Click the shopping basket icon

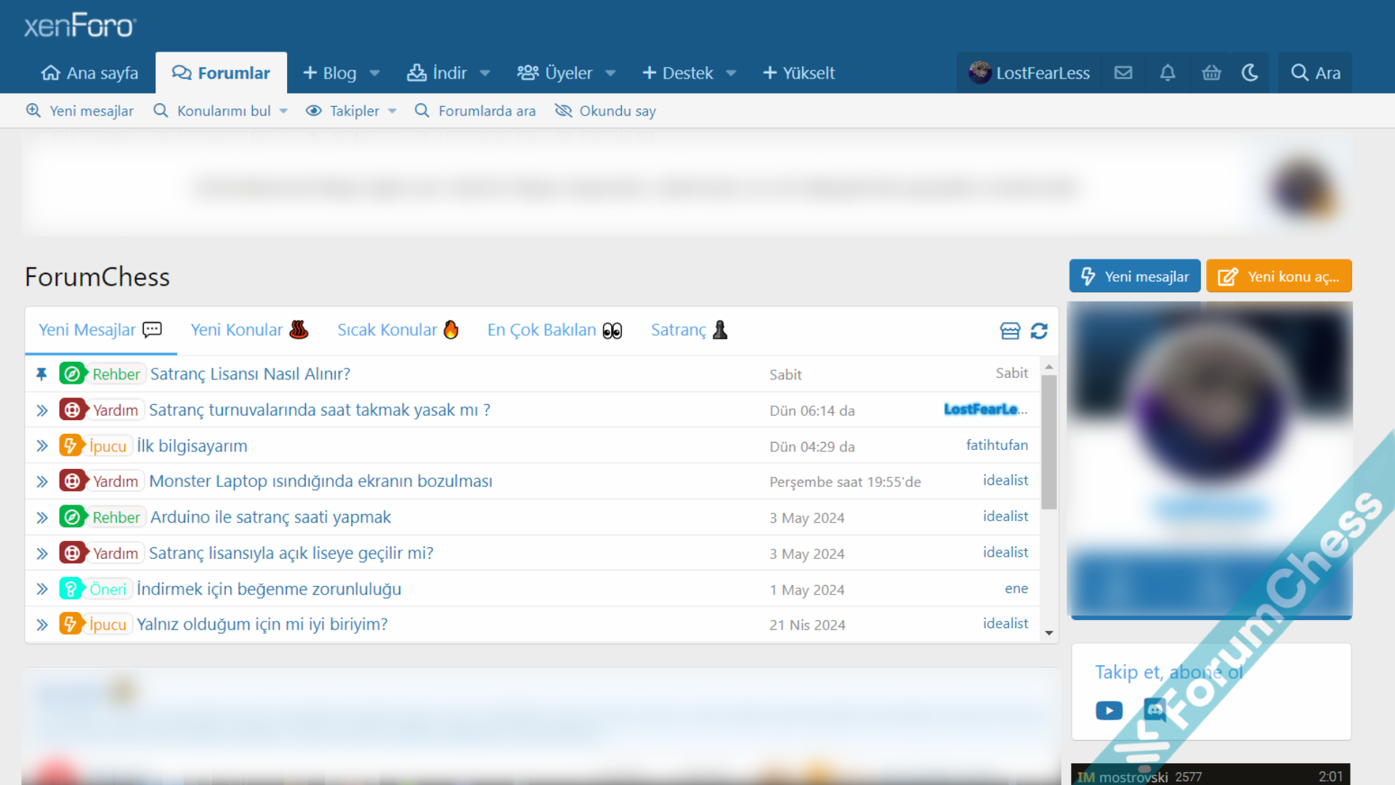tap(1211, 73)
